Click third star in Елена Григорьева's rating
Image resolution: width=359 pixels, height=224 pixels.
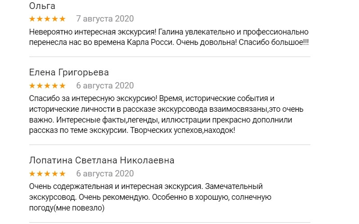coord(47,85)
